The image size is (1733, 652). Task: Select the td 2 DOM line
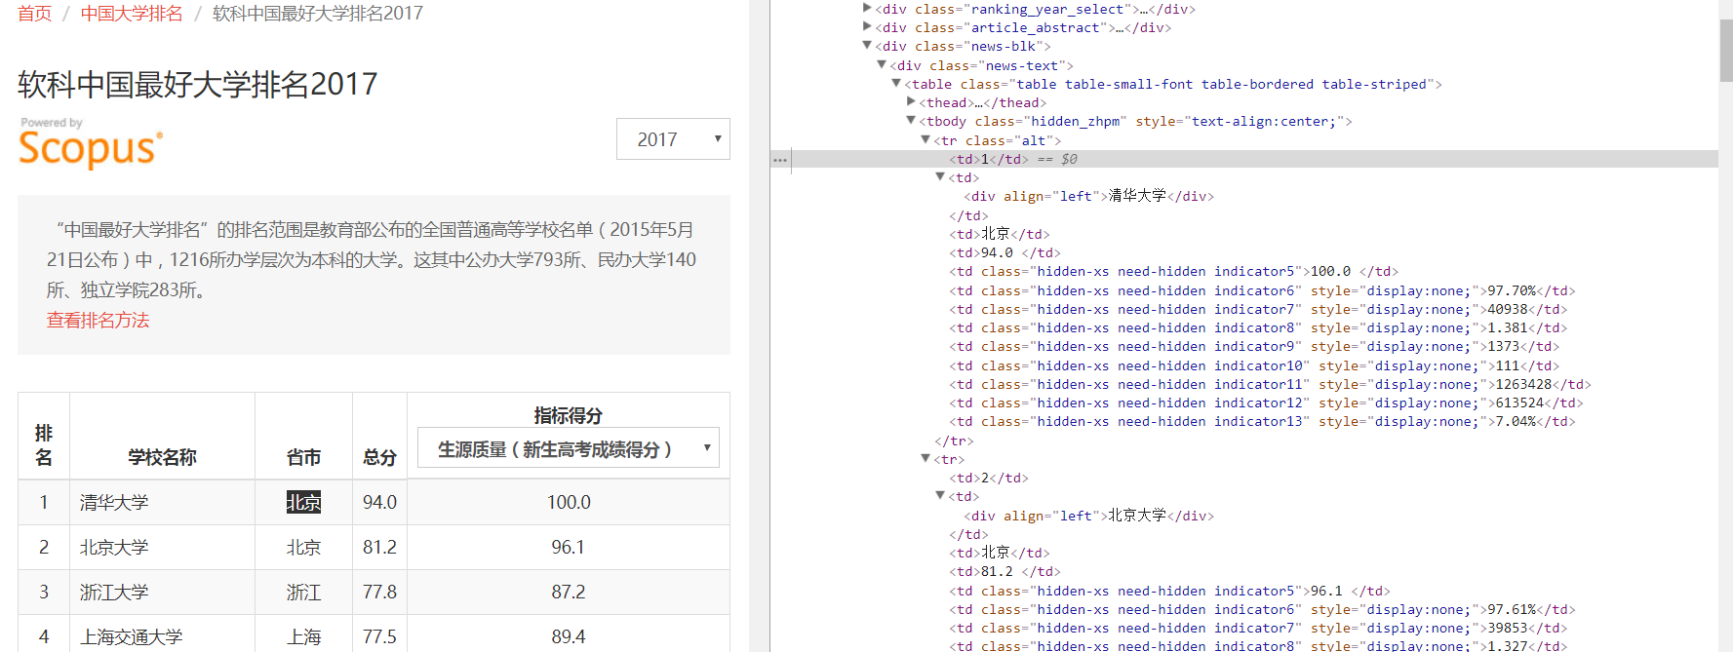pyautogui.click(x=989, y=478)
